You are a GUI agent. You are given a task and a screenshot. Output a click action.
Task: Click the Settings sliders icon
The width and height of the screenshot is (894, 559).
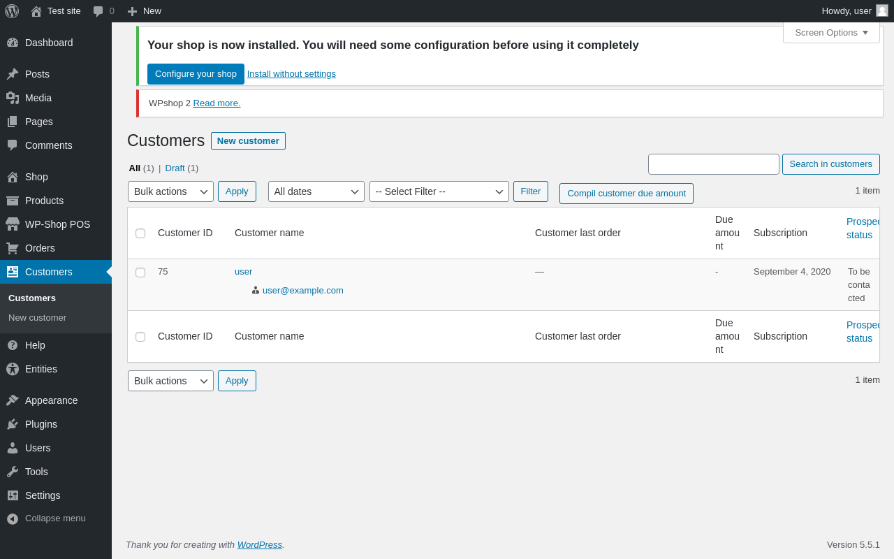tap(13, 495)
